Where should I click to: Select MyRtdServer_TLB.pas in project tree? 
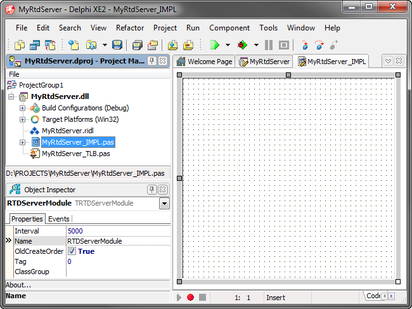pyautogui.click(x=75, y=154)
